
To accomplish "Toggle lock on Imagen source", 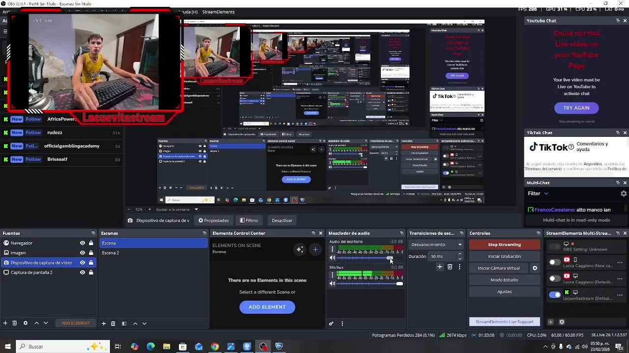I will [91, 253].
